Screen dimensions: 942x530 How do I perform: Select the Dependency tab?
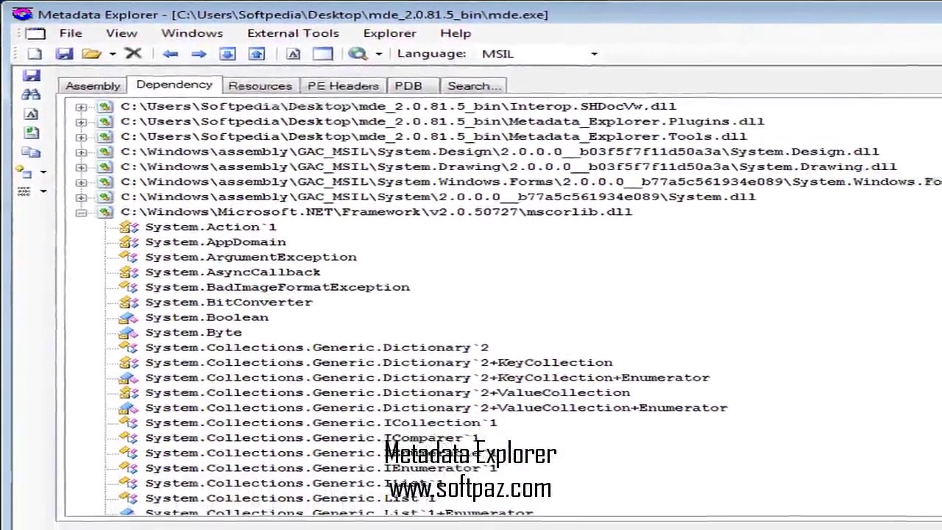174,85
